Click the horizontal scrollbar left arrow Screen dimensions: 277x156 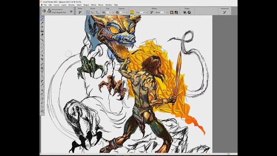tap(41, 154)
